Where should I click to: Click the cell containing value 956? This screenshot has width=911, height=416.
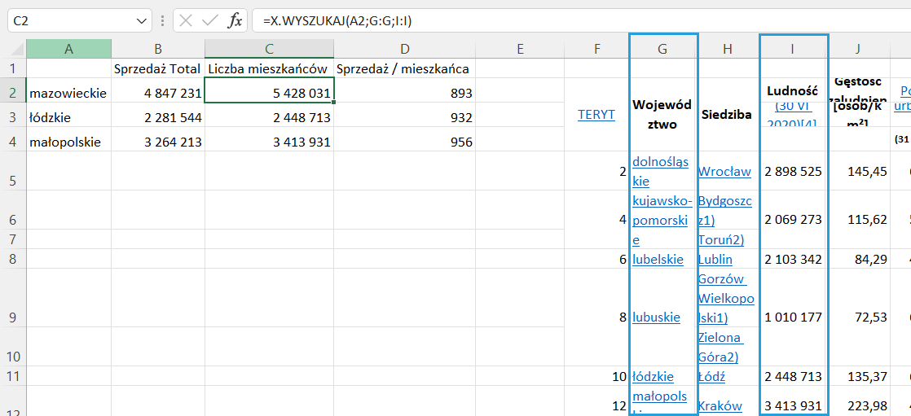404,142
